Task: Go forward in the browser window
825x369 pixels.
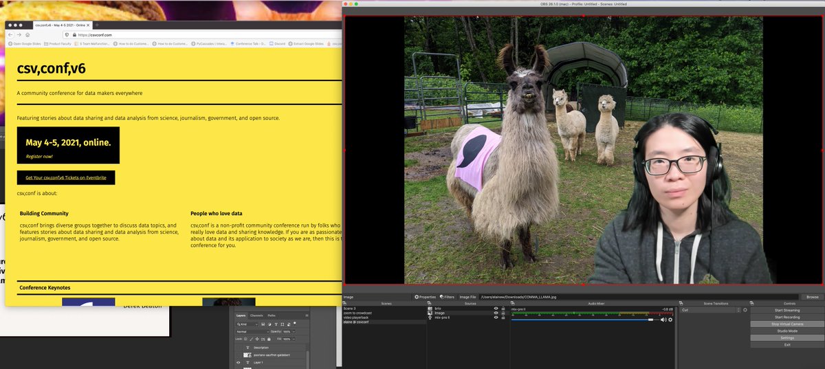Action: click(x=19, y=34)
